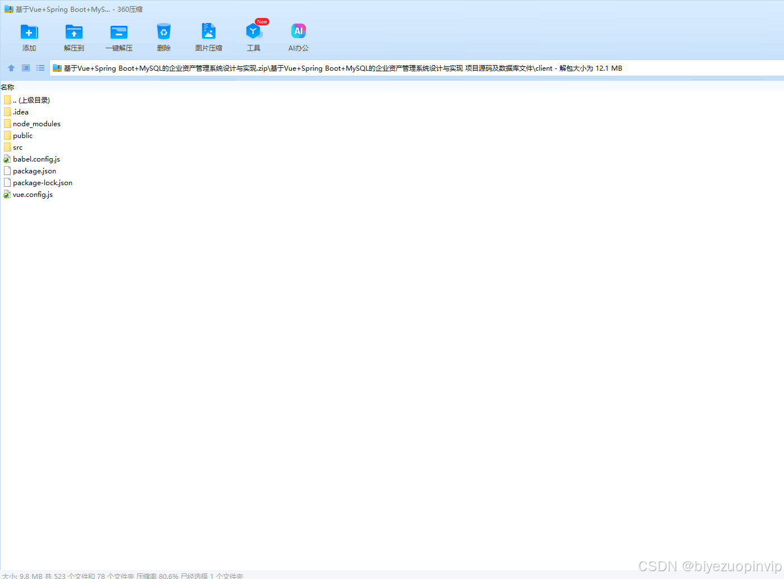Click the 名称 column header
Viewport: 784px width, 579px height.
[7, 87]
